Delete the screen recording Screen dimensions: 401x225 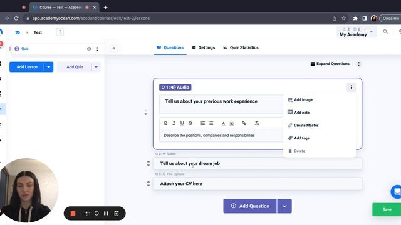[117, 213]
